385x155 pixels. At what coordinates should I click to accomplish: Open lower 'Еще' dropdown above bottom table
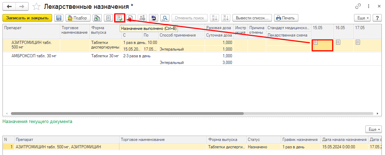tap(374, 129)
